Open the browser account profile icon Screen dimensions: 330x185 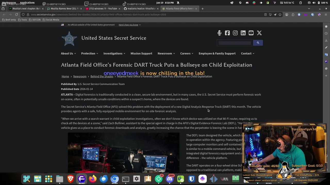click(287, 14)
